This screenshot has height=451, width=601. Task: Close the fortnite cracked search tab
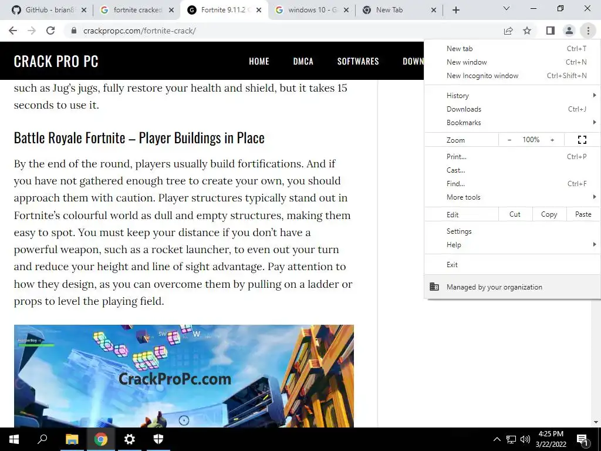[172, 10]
